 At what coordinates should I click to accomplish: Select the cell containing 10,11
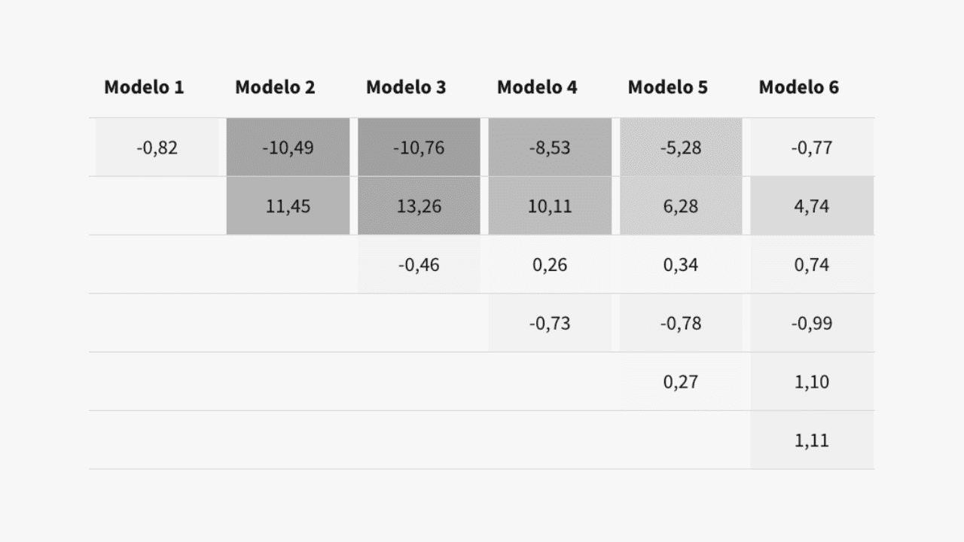pyautogui.click(x=550, y=206)
